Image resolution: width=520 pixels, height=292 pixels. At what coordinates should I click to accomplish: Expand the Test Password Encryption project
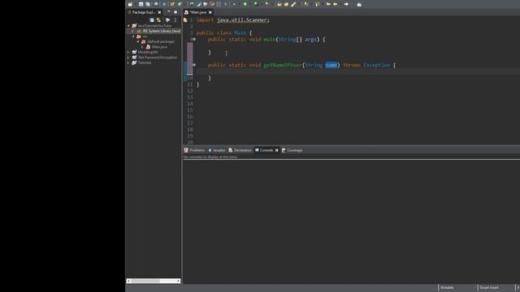pyautogui.click(x=128, y=58)
